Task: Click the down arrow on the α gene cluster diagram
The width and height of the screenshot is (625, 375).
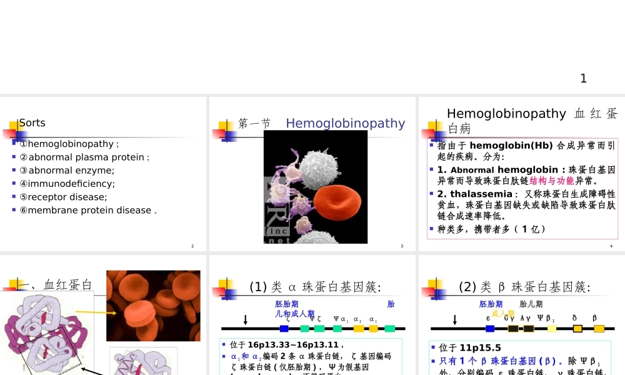Action: [x=246, y=318]
